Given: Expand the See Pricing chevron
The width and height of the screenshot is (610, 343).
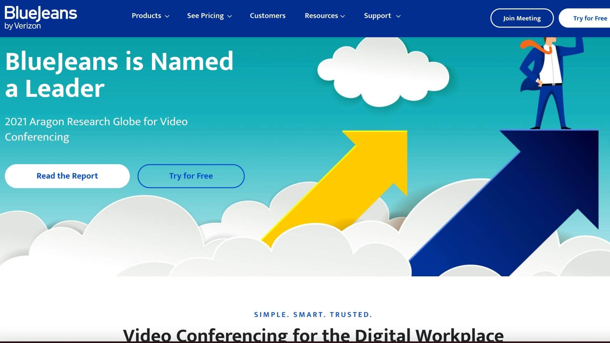Looking at the screenshot, I should pyautogui.click(x=230, y=16).
